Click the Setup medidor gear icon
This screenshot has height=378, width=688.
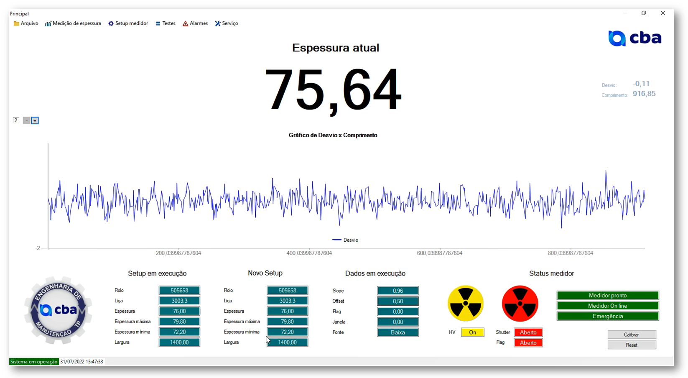111,24
